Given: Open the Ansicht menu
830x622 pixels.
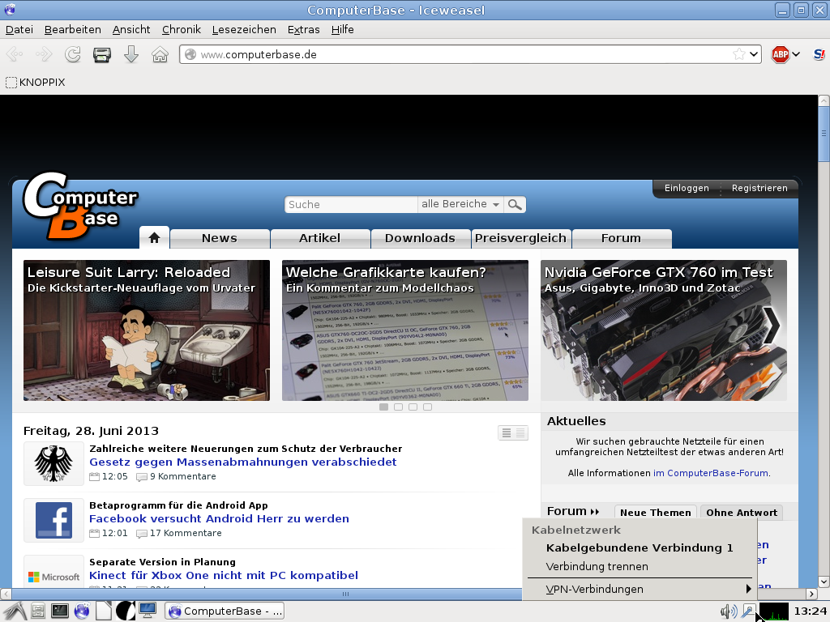Looking at the screenshot, I should point(131,30).
